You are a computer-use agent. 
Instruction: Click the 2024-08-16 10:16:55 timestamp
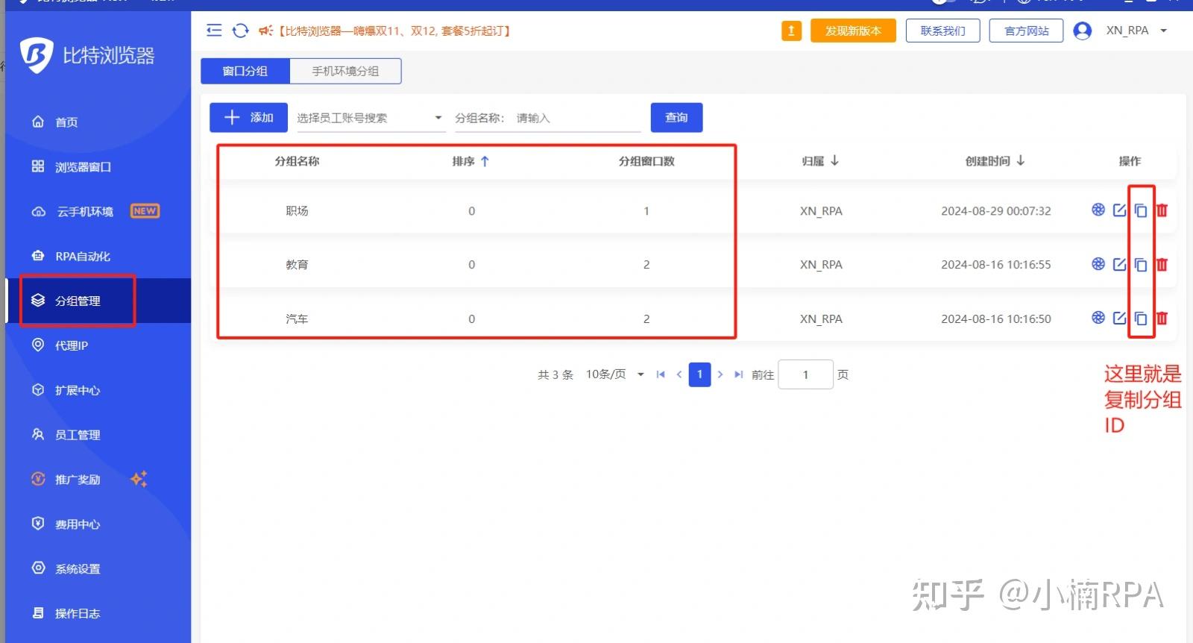995,265
